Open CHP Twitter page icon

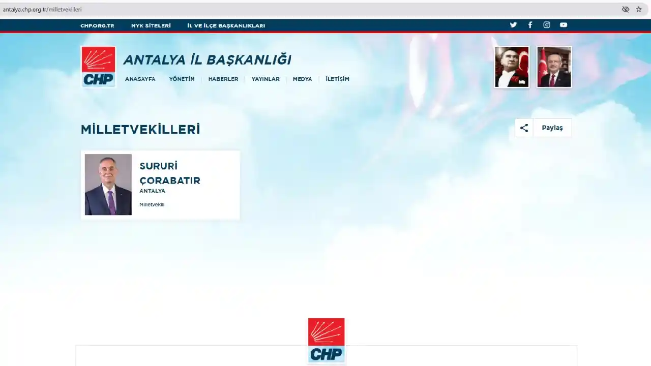click(513, 25)
